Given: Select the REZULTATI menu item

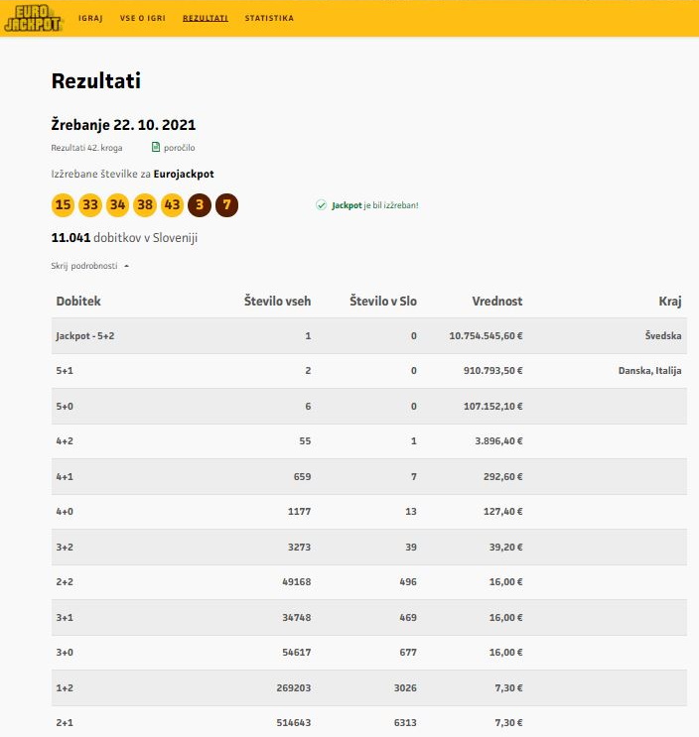Looking at the screenshot, I should point(206,18).
